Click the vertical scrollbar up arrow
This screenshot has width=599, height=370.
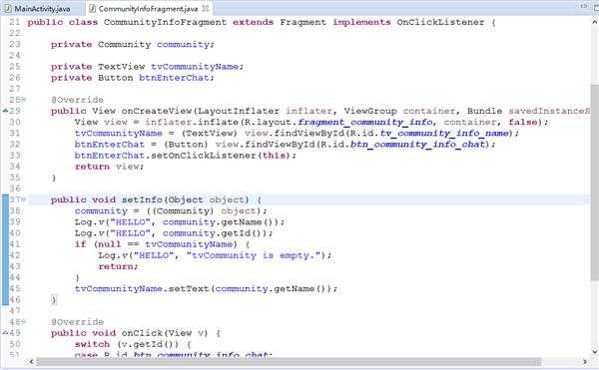pyautogui.click(x=595, y=22)
